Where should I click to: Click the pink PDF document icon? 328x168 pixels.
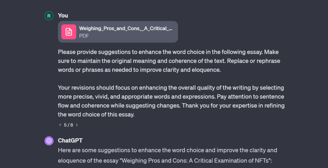(x=69, y=32)
